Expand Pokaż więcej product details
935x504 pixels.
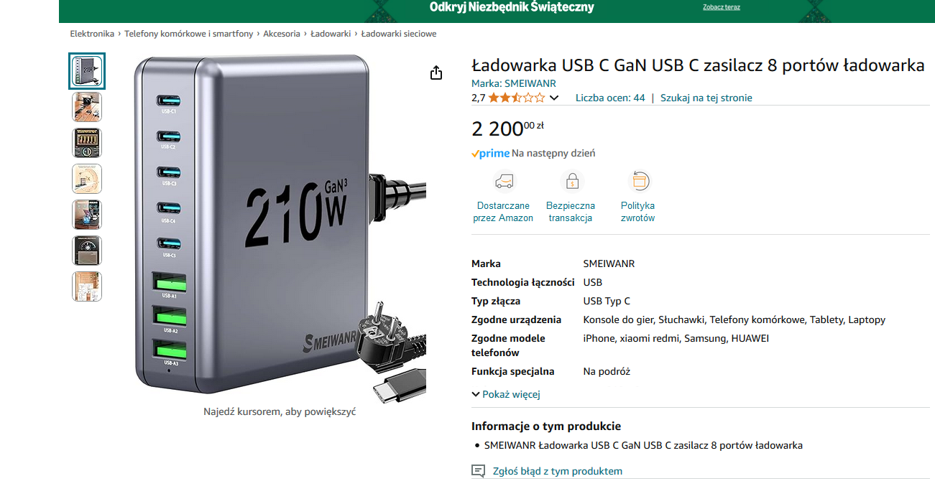point(506,394)
